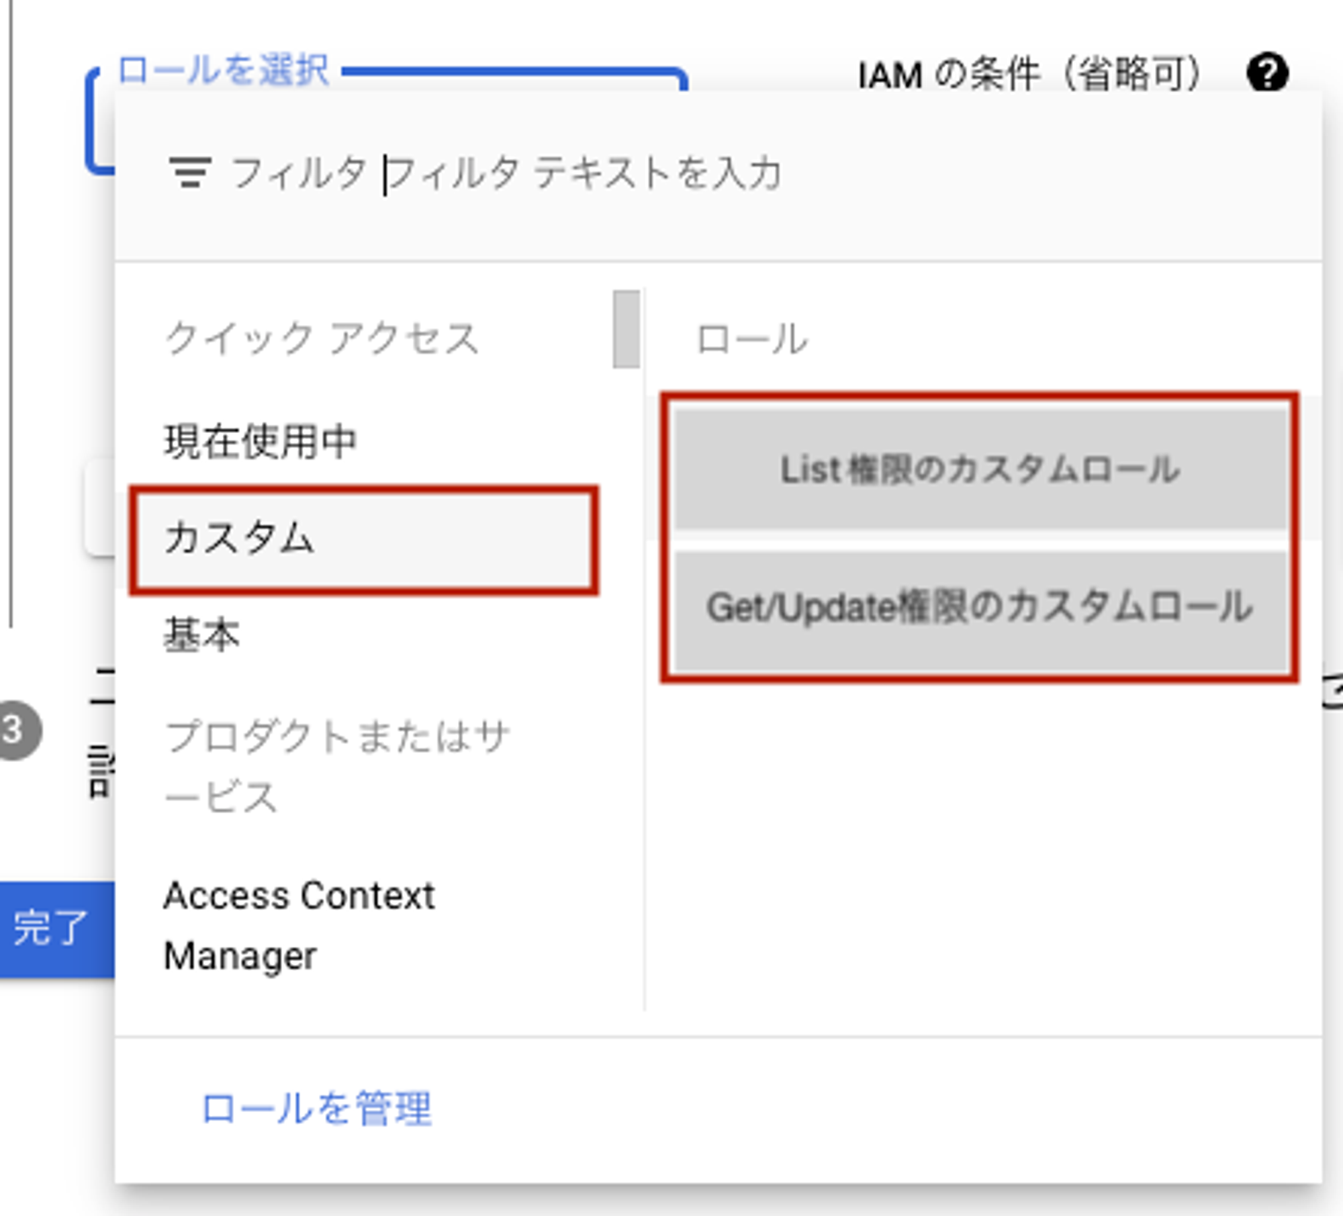
Task: Select the 基本 category
Action: (x=201, y=635)
